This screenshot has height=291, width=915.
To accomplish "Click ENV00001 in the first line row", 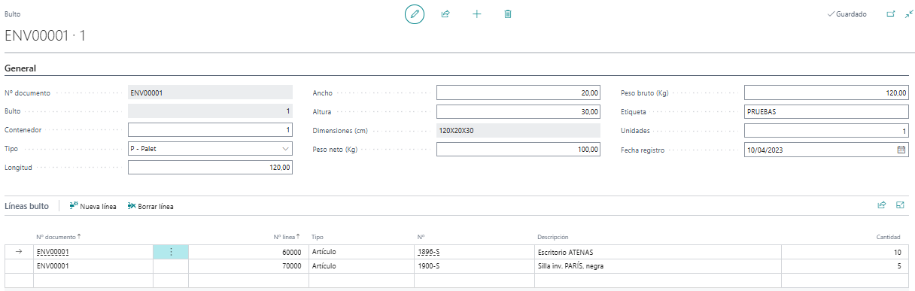I will [53, 252].
